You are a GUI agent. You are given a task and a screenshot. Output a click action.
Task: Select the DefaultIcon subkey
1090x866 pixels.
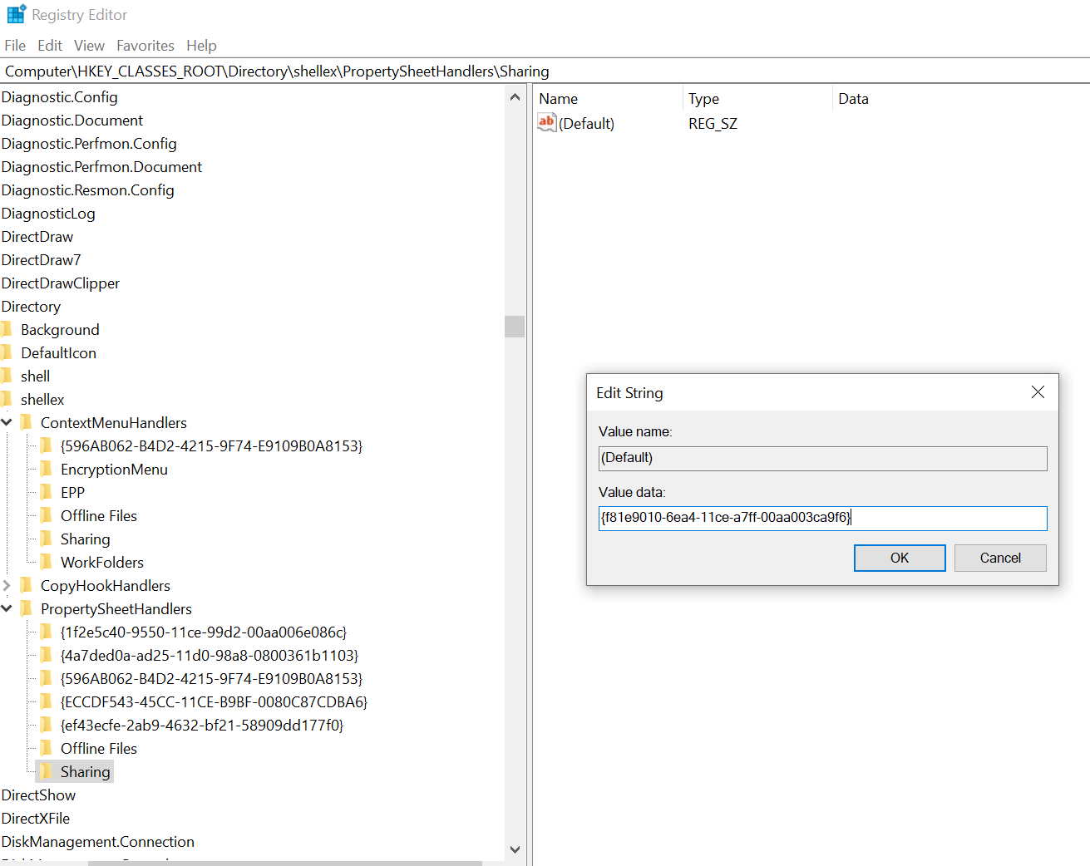(x=58, y=353)
